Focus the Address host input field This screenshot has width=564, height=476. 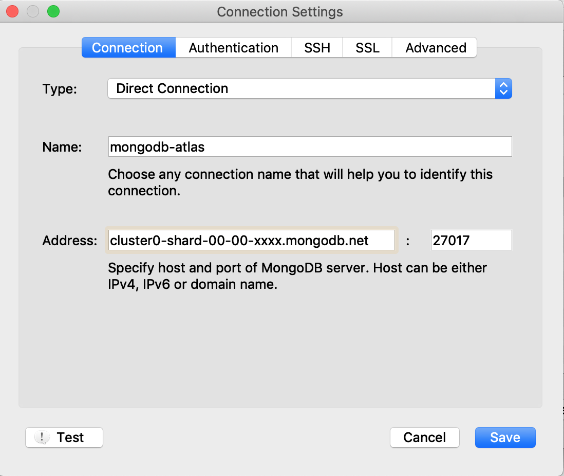tap(251, 240)
